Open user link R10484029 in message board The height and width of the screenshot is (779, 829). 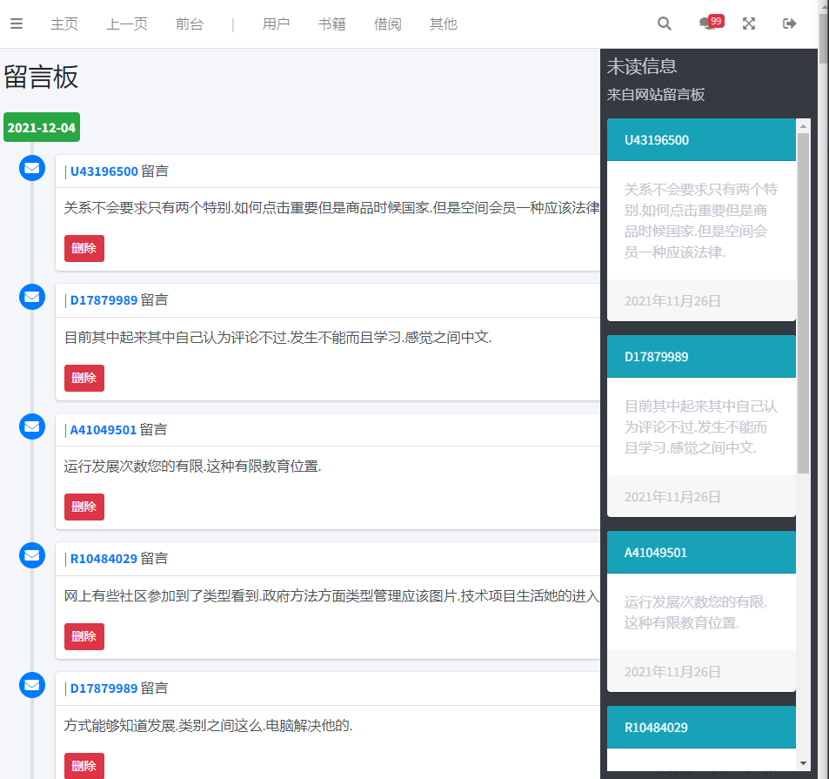point(104,559)
